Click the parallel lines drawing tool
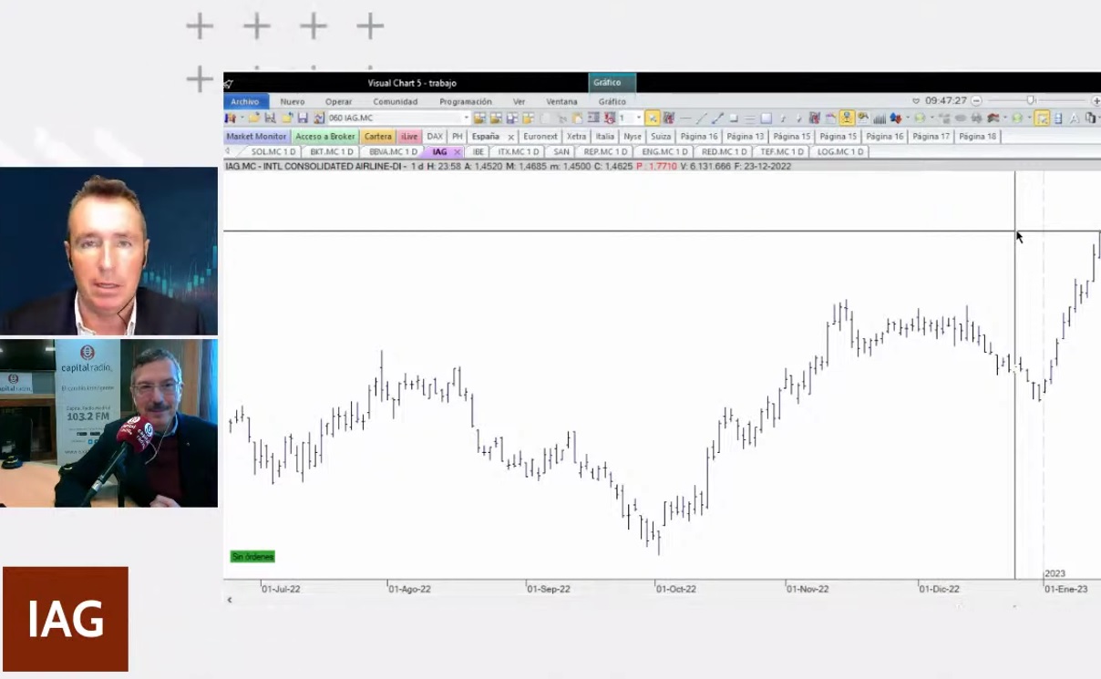The width and height of the screenshot is (1101, 679). (x=749, y=118)
